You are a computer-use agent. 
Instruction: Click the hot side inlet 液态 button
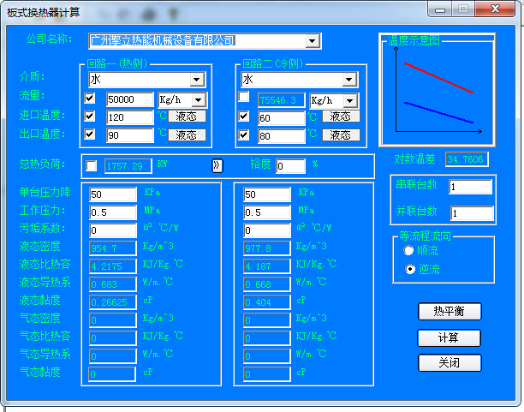[x=187, y=116]
